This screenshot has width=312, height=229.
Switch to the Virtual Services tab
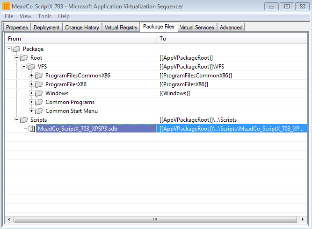(197, 28)
